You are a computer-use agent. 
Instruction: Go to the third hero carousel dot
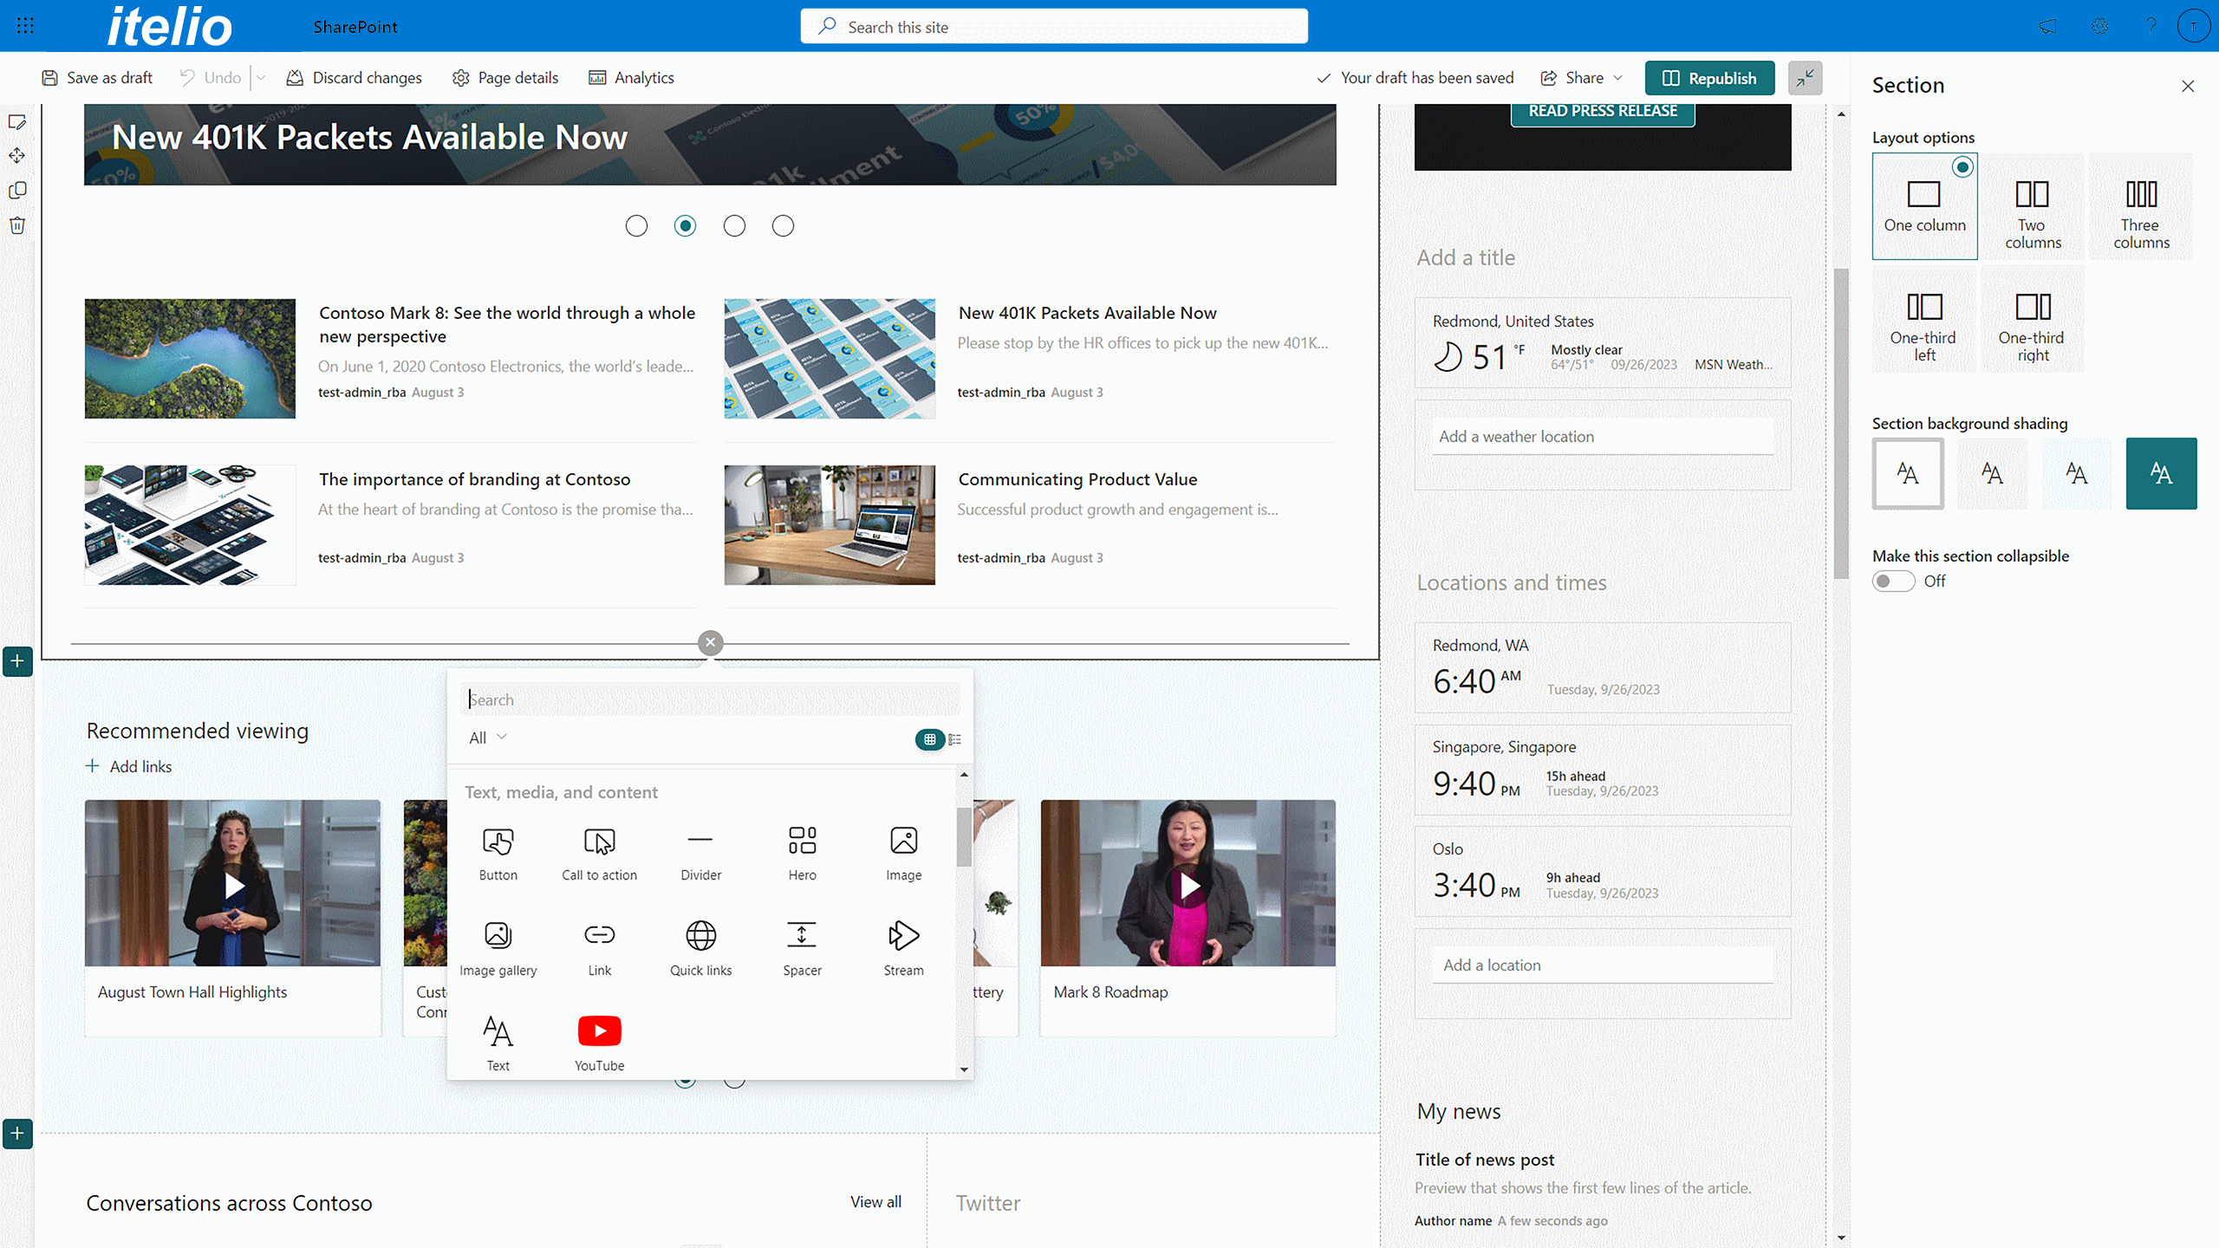point(734,226)
